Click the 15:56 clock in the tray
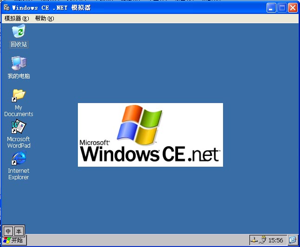300x247 pixels. (x=275, y=240)
